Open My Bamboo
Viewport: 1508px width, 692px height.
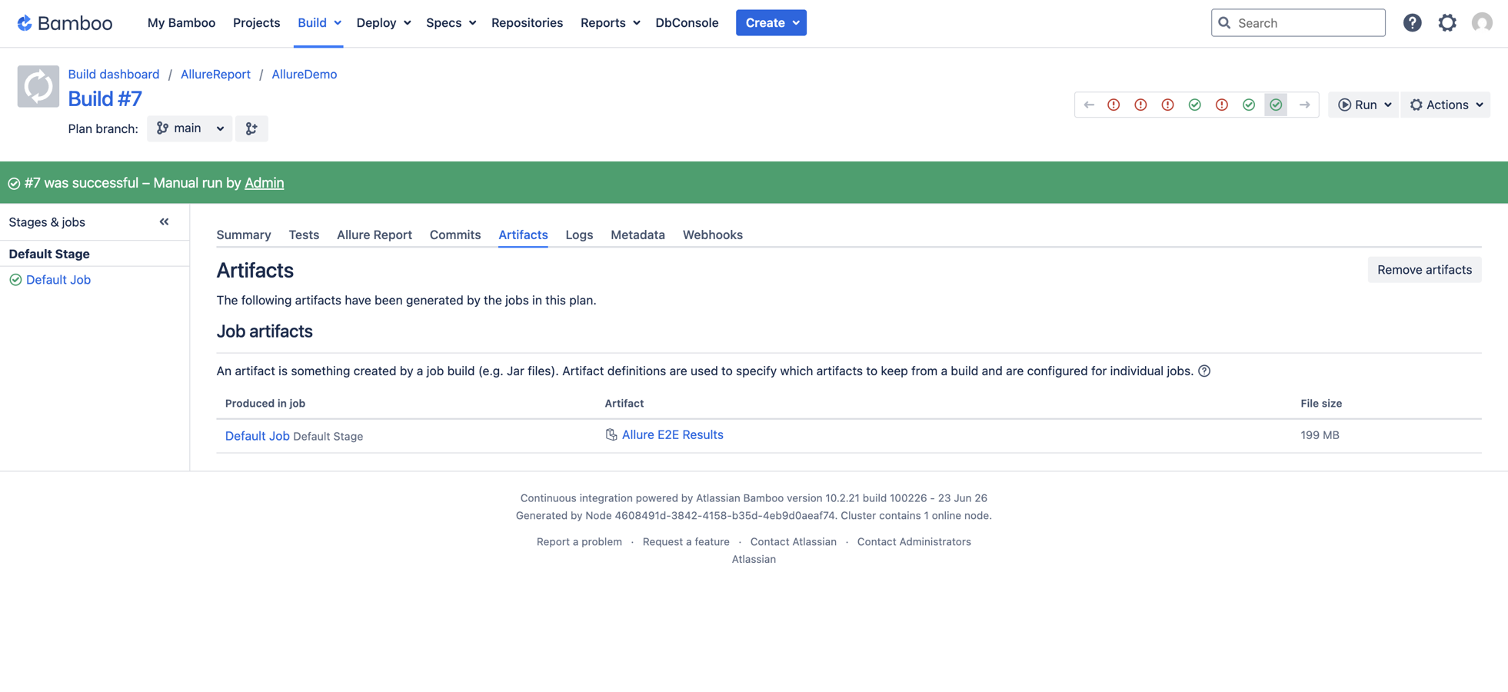pos(181,23)
